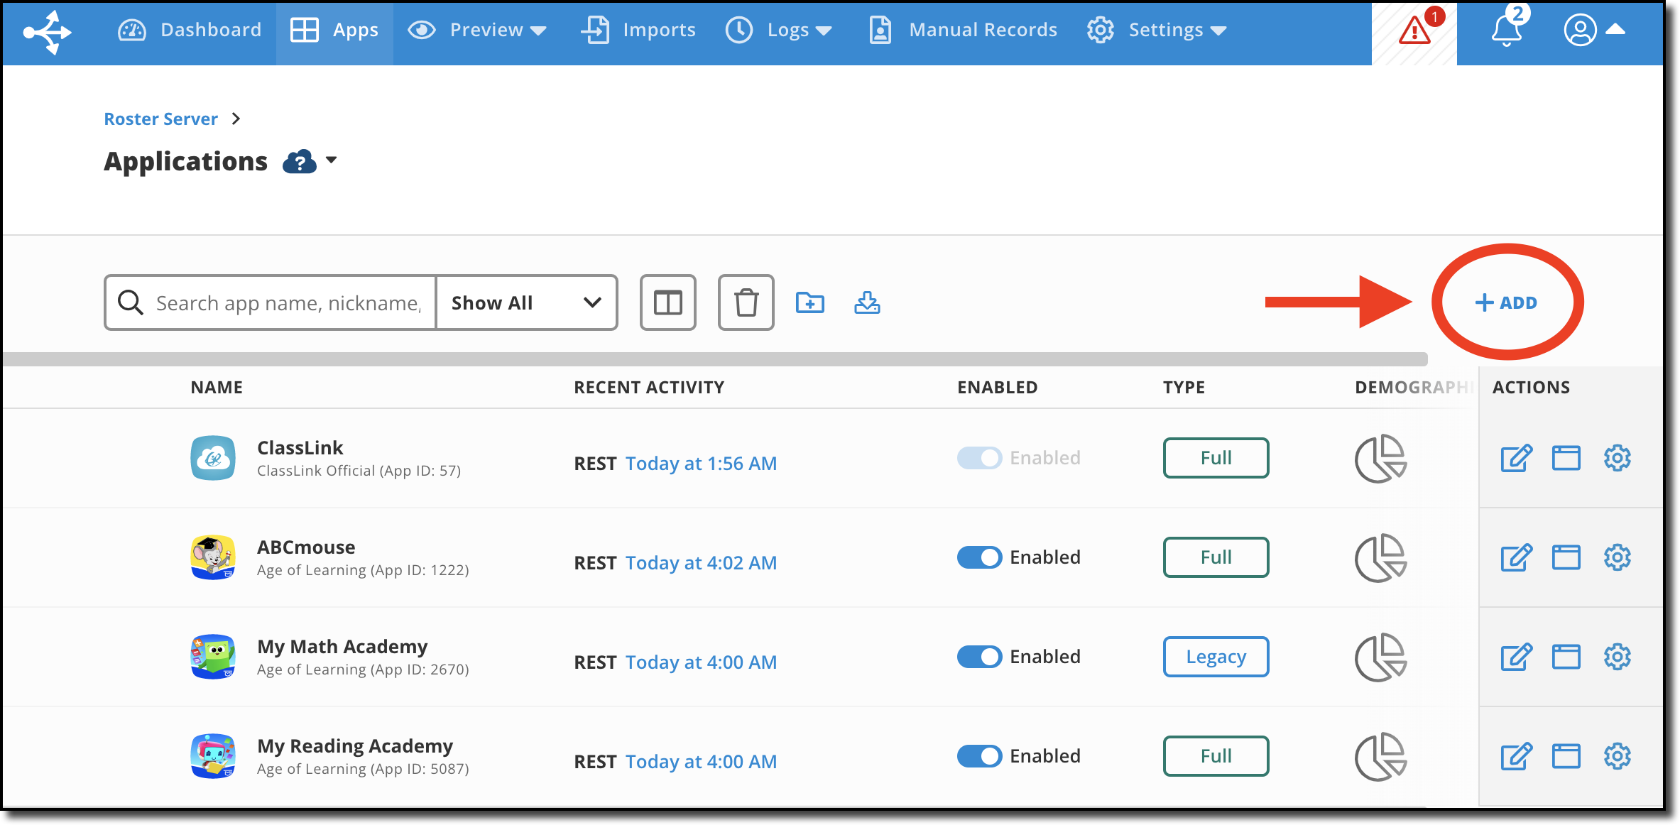Expand the arrow next to Applications help
1680x825 pixels.
pos(332,160)
